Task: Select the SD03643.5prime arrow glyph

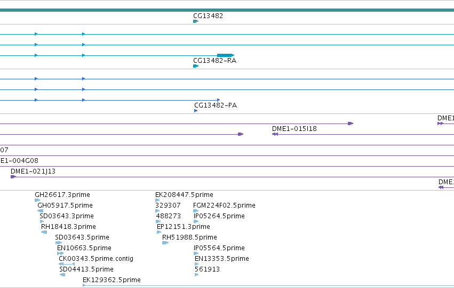Action: (59, 243)
